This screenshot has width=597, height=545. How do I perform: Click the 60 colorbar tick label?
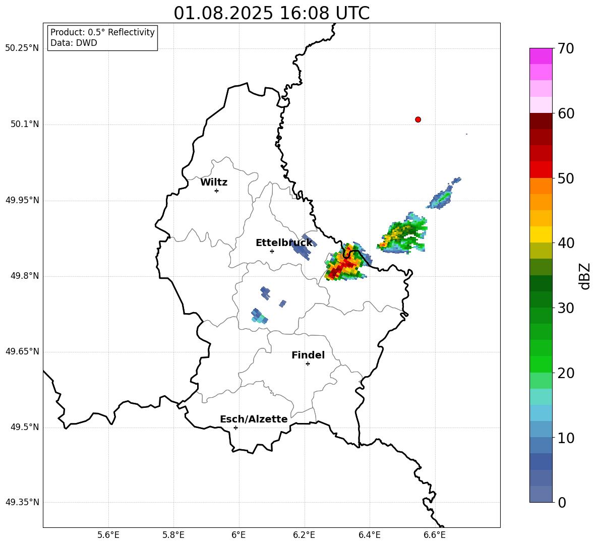[x=566, y=113]
